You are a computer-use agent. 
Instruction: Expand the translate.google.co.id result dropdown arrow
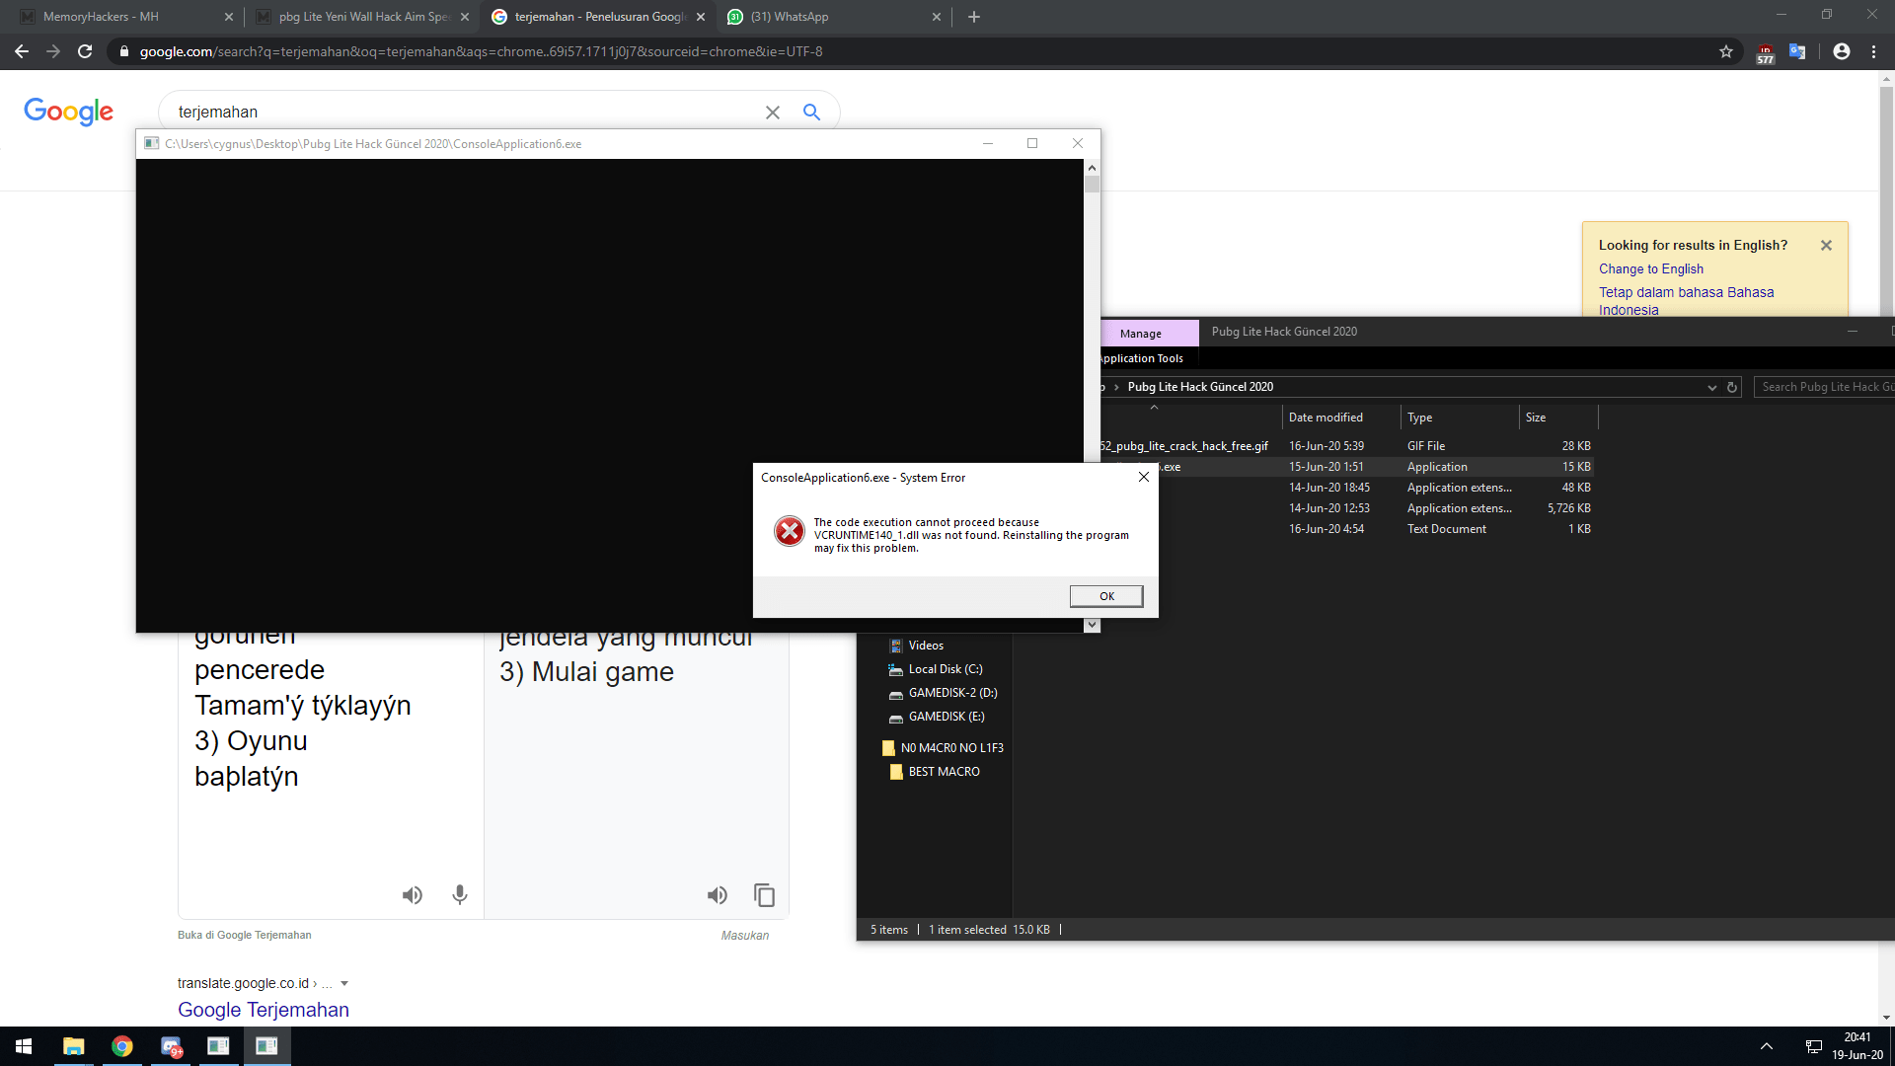(x=344, y=984)
